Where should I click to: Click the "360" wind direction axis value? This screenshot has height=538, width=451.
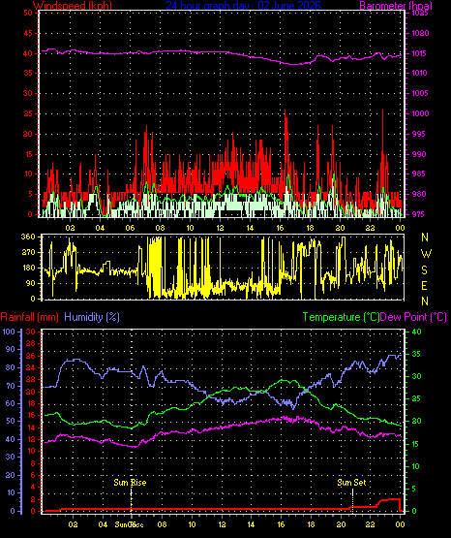[x=28, y=237]
